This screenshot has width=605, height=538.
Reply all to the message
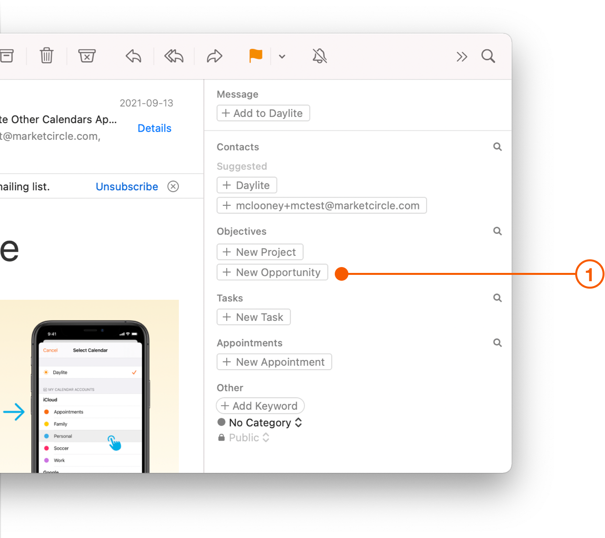tap(174, 56)
